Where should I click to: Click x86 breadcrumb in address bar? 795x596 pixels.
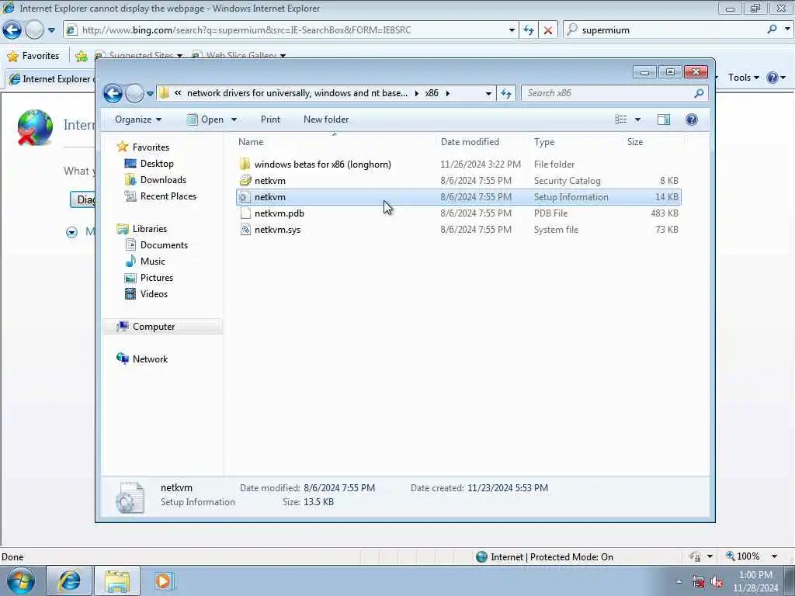432,93
